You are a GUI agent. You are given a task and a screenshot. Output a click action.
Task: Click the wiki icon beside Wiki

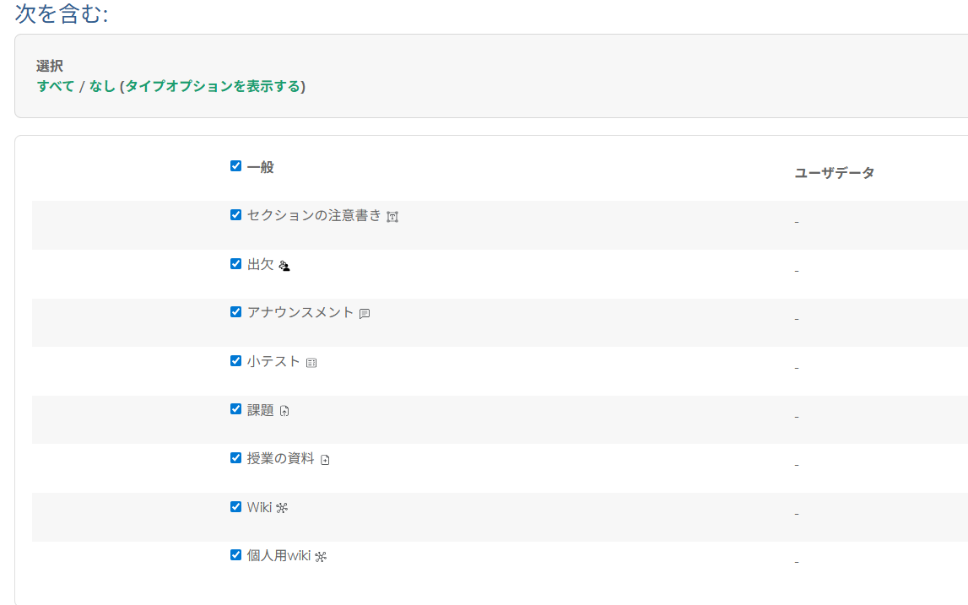[x=282, y=508]
